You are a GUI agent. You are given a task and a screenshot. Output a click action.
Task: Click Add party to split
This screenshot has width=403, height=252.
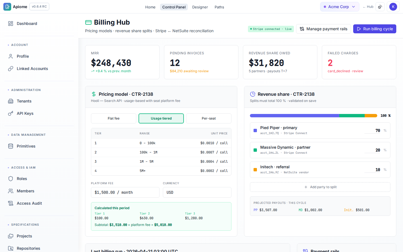[x=320, y=187]
